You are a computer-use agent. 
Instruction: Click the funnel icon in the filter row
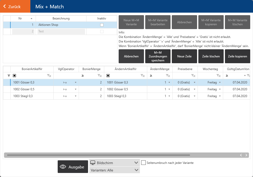click(9, 76)
